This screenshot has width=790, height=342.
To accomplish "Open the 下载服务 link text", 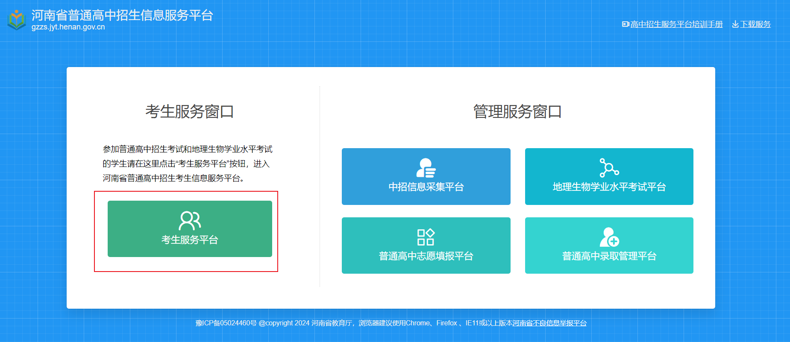I will 755,24.
